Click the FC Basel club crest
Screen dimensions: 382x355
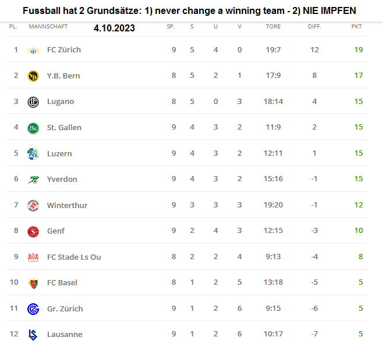(33, 283)
